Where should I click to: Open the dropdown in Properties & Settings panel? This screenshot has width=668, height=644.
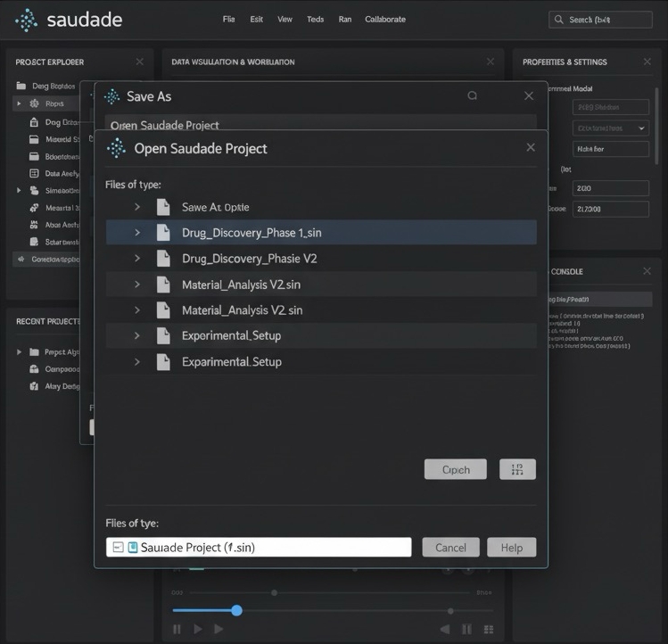click(x=610, y=128)
